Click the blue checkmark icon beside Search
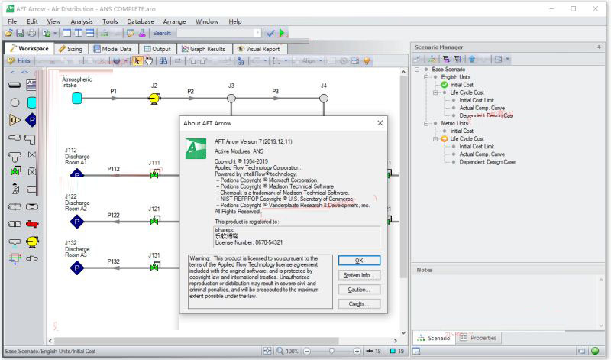The height and width of the screenshot is (360, 611). point(270,33)
